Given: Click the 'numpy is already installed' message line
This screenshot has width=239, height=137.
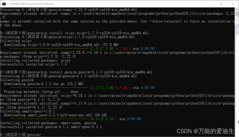Looking at the screenshot, I should (117, 23).
